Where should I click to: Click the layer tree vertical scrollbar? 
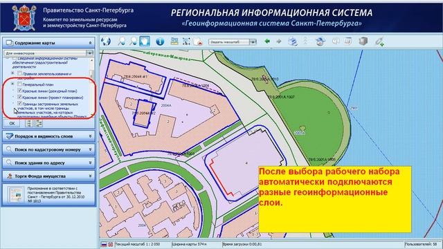pos(91,88)
